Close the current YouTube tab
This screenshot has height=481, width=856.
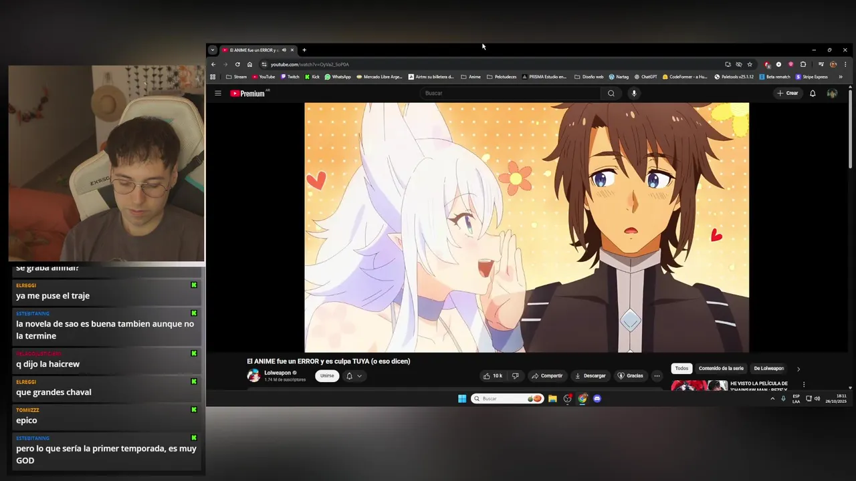292,50
